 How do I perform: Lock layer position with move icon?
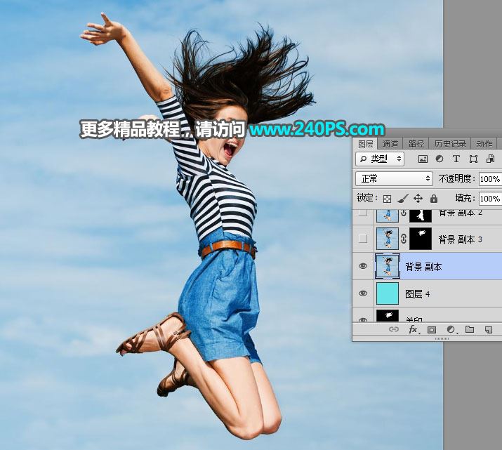pos(418,199)
